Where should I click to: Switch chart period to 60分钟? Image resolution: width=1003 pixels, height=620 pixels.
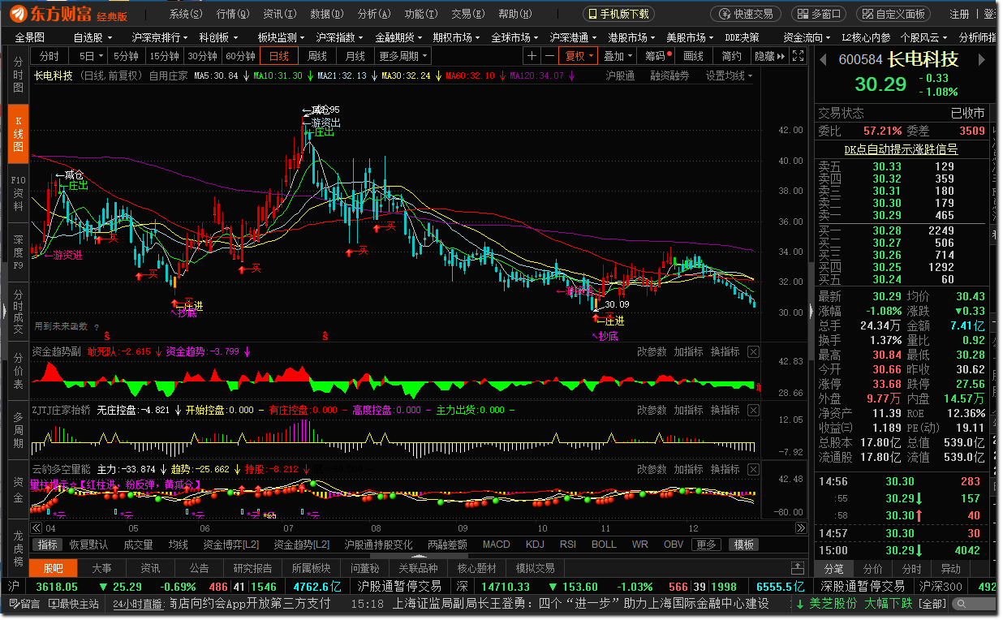240,56
